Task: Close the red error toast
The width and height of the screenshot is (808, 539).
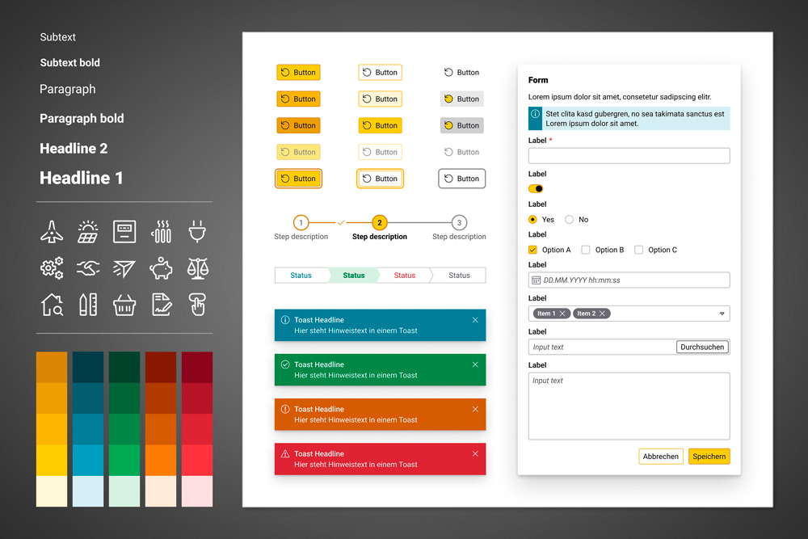Action: point(475,454)
